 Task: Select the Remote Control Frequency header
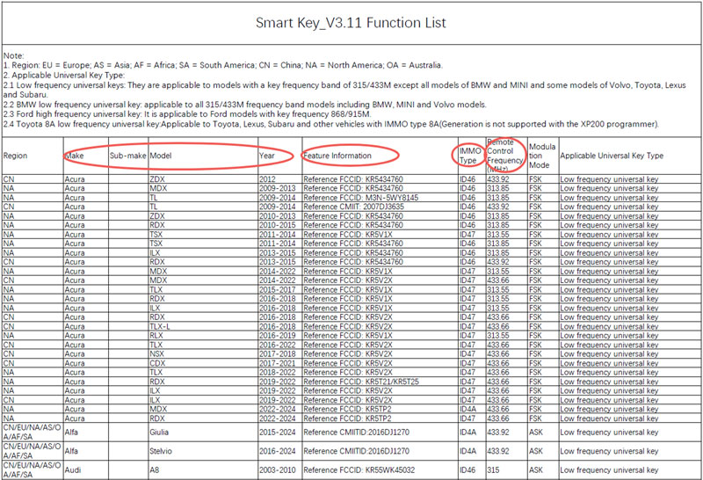pos(506,156)
